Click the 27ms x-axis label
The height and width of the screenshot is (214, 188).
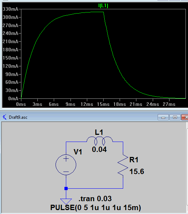click(x=169, y=105)
